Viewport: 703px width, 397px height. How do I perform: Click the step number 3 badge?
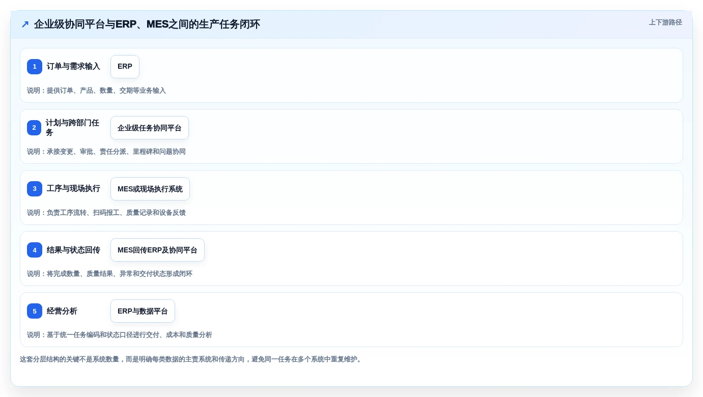point(35,189)
